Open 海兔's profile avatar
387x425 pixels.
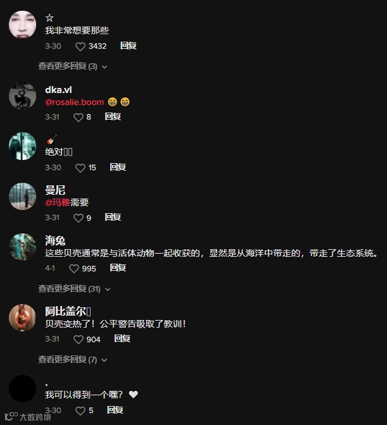(x=23, y=247)
